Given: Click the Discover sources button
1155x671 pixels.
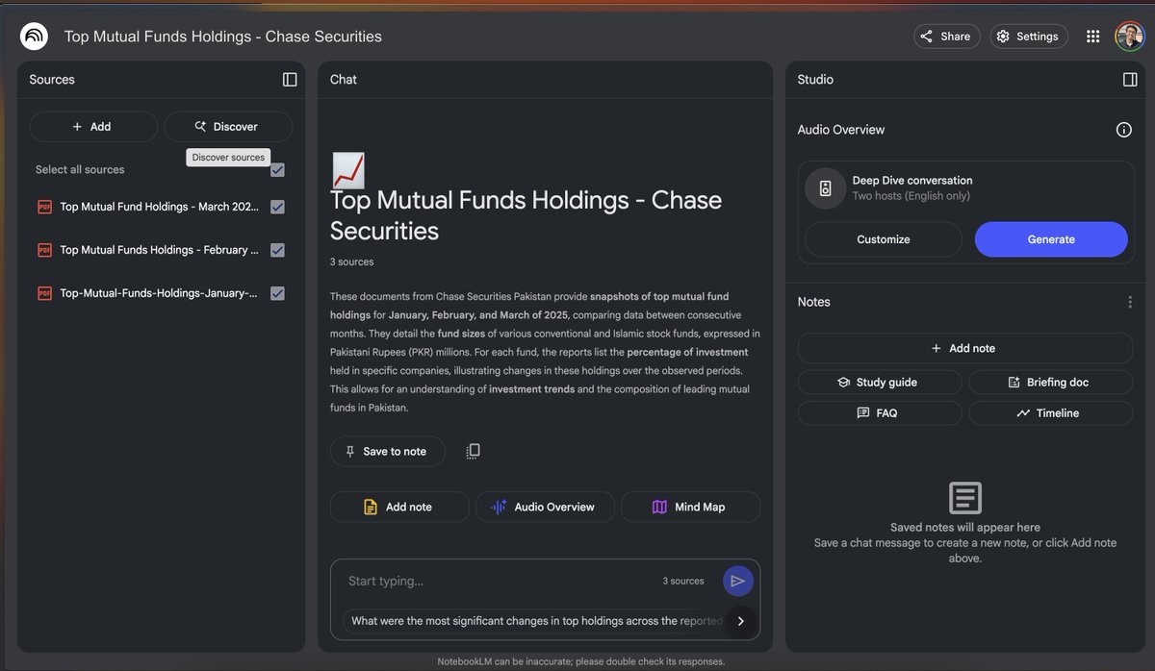Looking at the screenshot, I should tap(228, 127).
